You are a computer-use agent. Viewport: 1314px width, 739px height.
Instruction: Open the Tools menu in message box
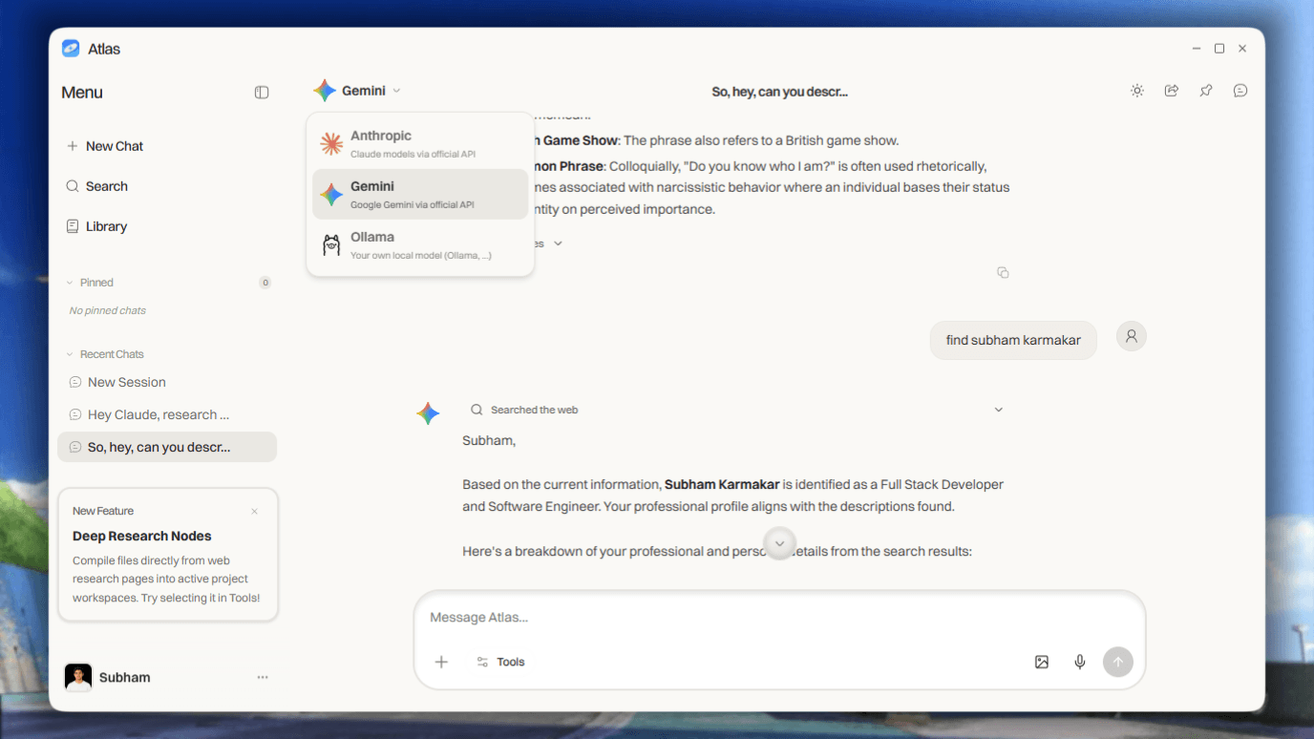500,662
